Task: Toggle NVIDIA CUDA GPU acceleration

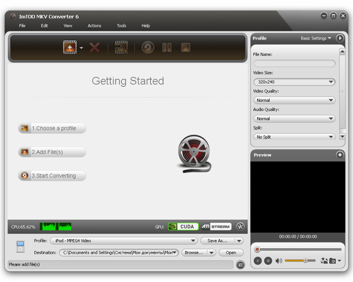Action: click(183, 227)
